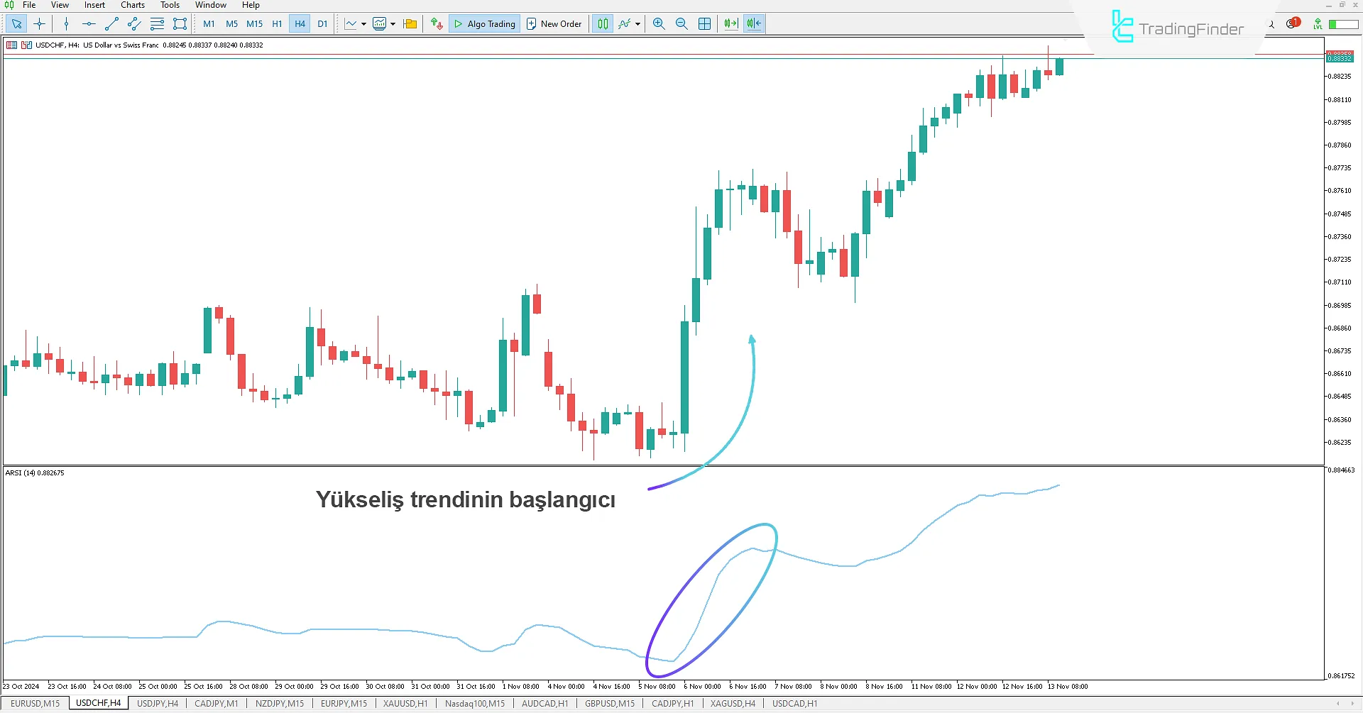Image resolution: width=1363 pixels, height=713 pixels.
Task: Expand the chart type dropdown arrow
Action: point(363,24)
